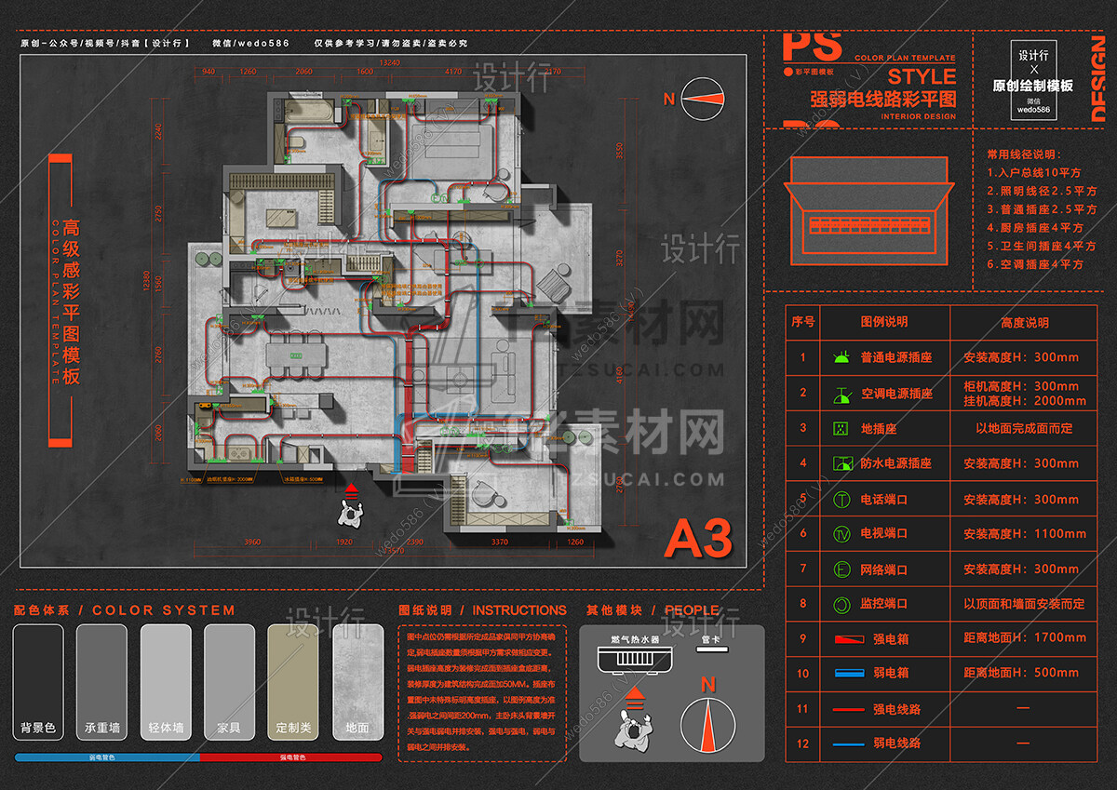Viewport: 1117px width, 790px height.
Task: Click the 电视端口 TV circle icon
Action: pos(841,534)
